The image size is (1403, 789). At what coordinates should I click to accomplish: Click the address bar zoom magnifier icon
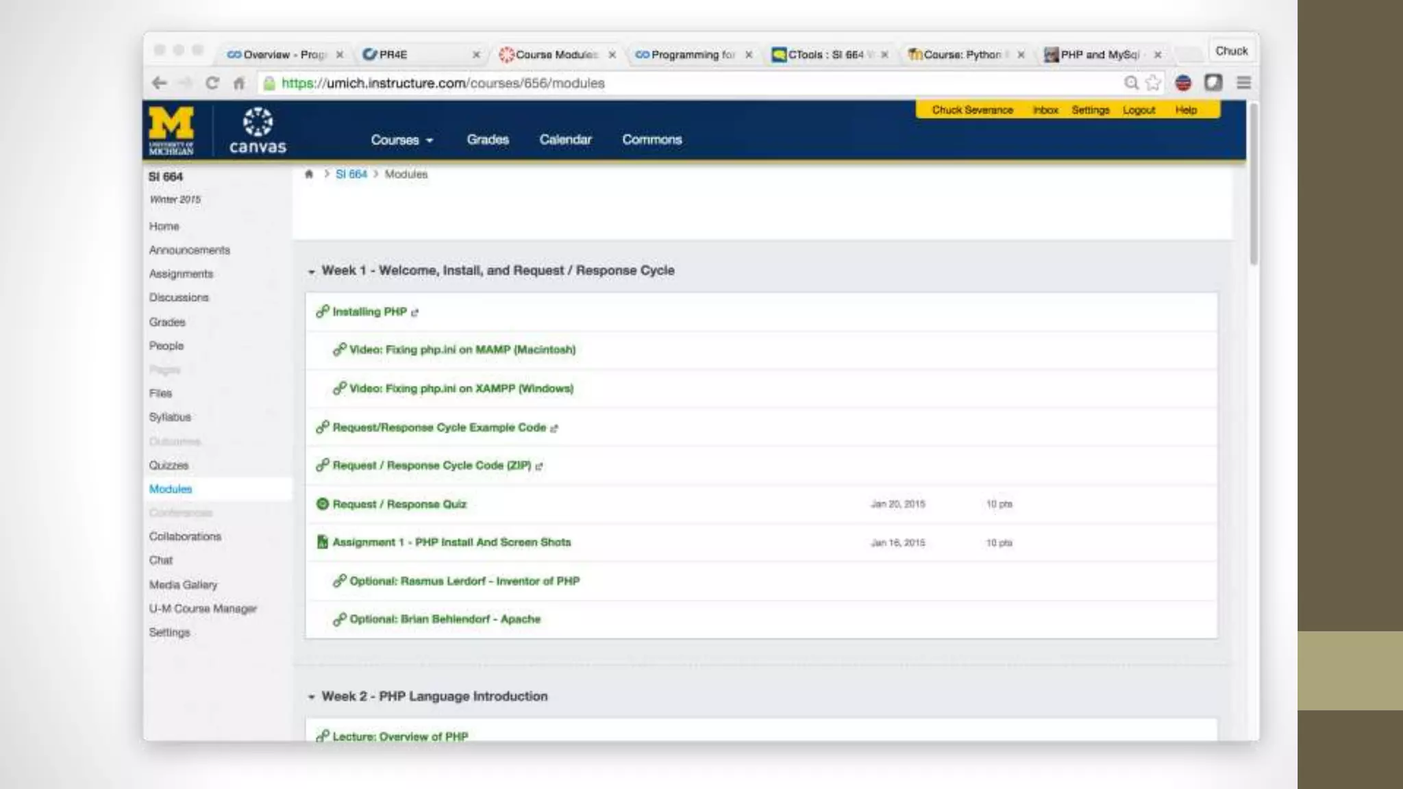click(x=1131, y=83)
